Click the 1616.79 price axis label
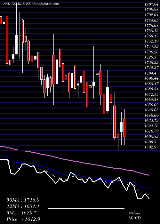This screenshot has width=160, height=224. pos(151,131)
